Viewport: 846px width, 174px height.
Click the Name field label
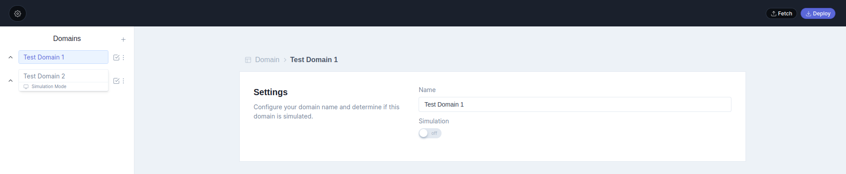(427, 90)
